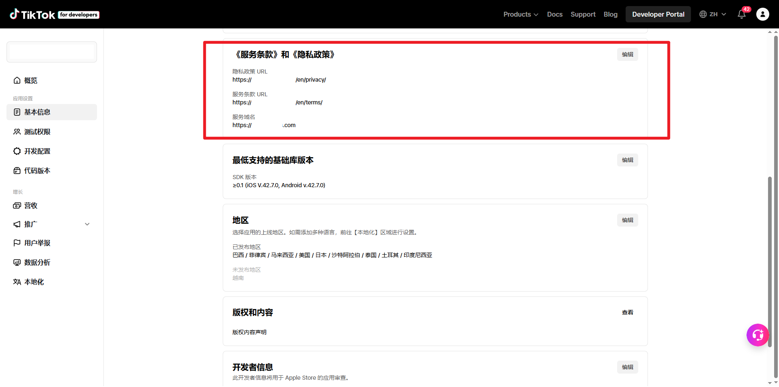
Task: Open the notifications bell icon
Action: pyautogui.click(x=742, y=14)
